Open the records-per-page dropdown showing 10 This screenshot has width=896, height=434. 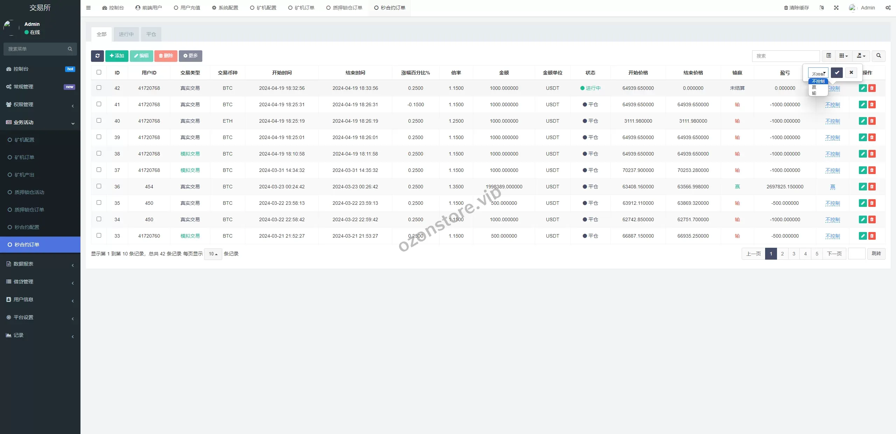213,254
